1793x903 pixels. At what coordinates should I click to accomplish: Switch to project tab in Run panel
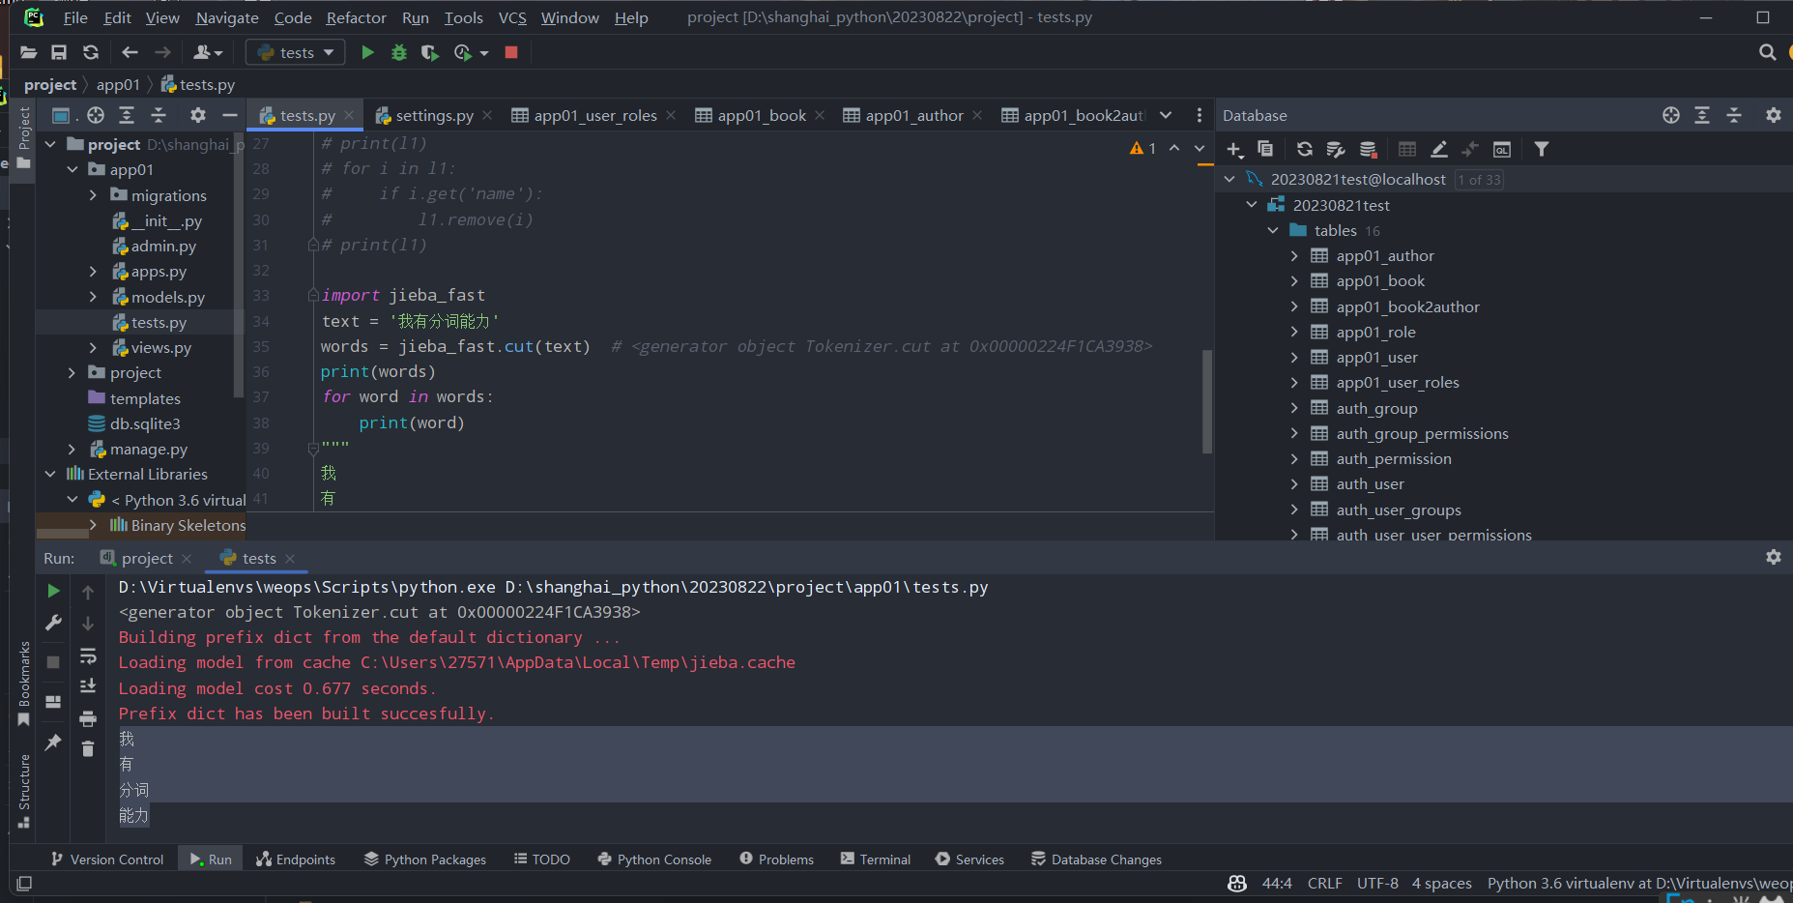(x=146, y=558)
